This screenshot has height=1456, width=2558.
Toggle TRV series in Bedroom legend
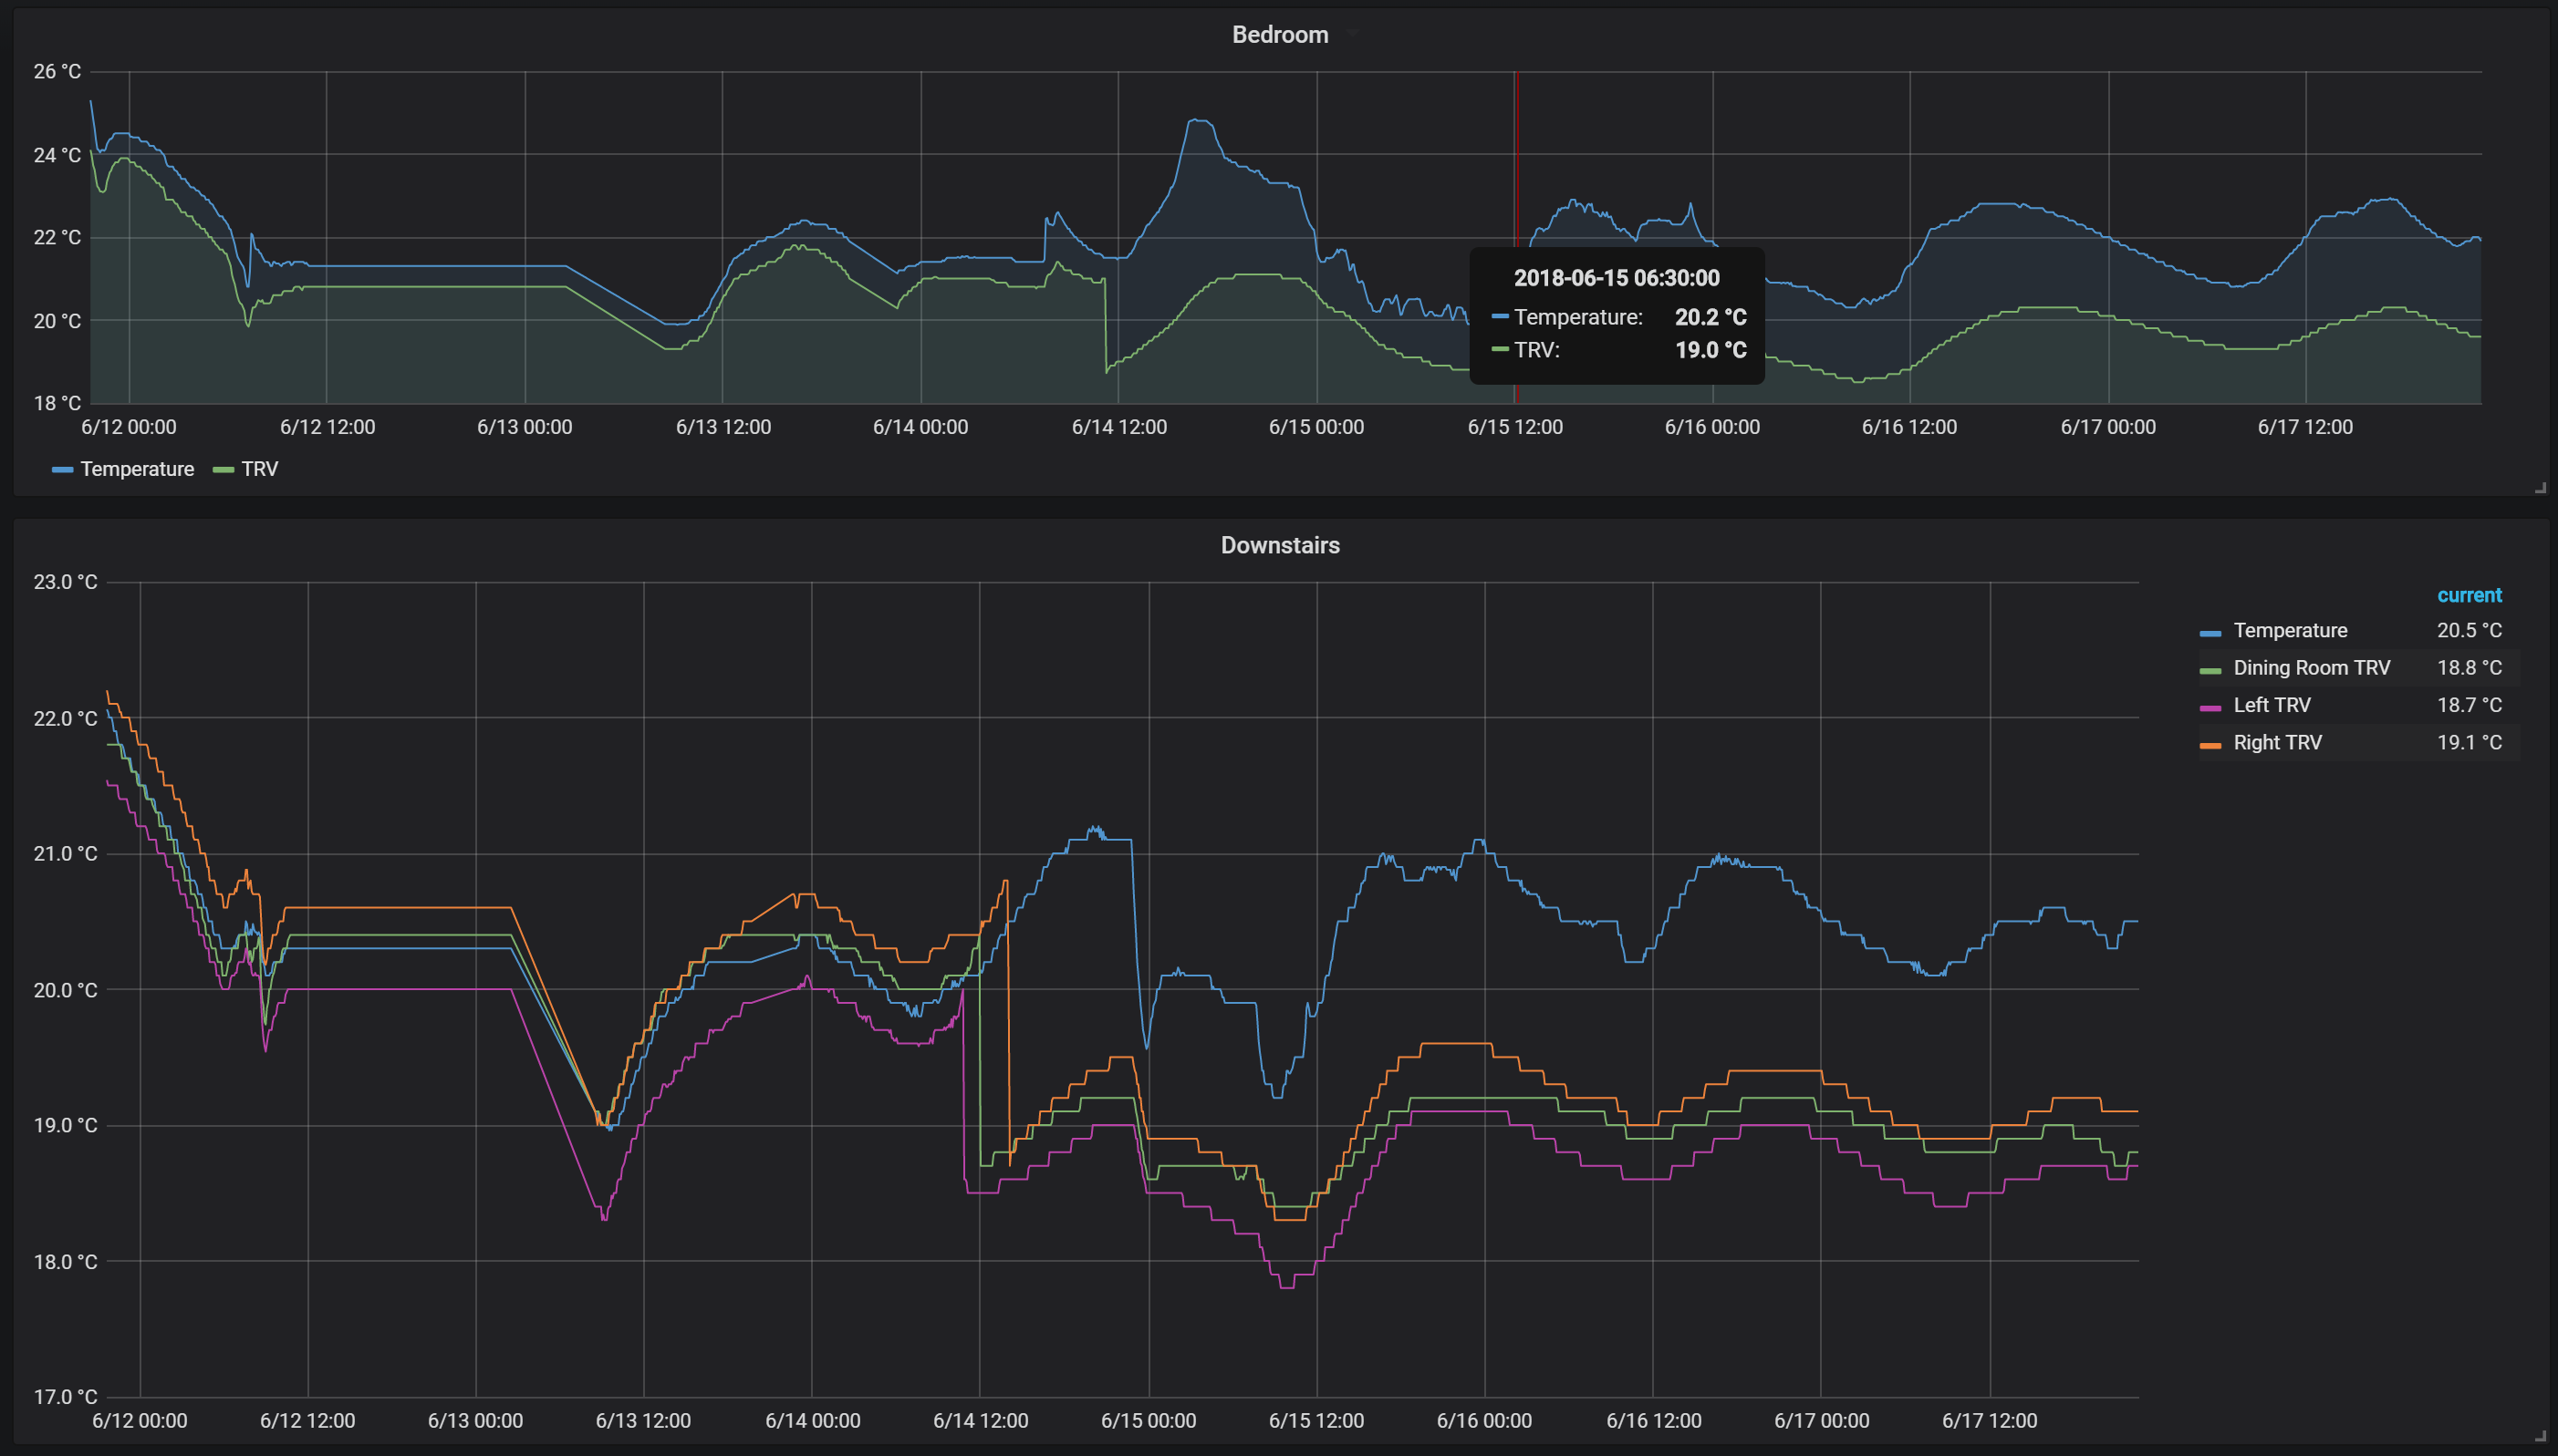click(x=259, y=469)
